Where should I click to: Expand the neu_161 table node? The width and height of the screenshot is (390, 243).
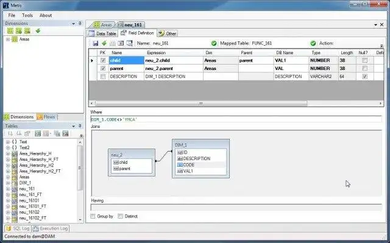coord(8,189)
